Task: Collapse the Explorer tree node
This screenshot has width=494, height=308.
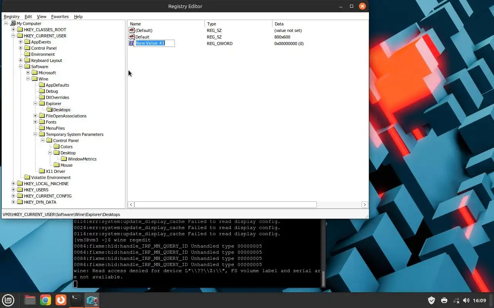Action: click(x=36, y=104)
